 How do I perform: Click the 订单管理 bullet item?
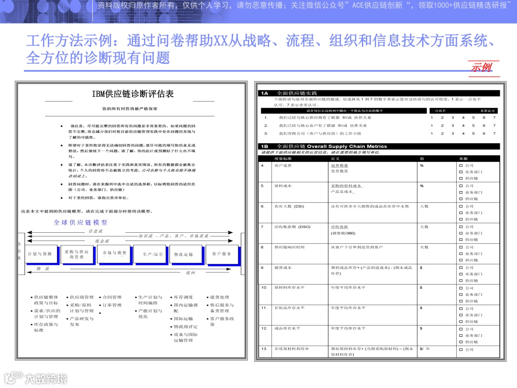coord(112,305)
